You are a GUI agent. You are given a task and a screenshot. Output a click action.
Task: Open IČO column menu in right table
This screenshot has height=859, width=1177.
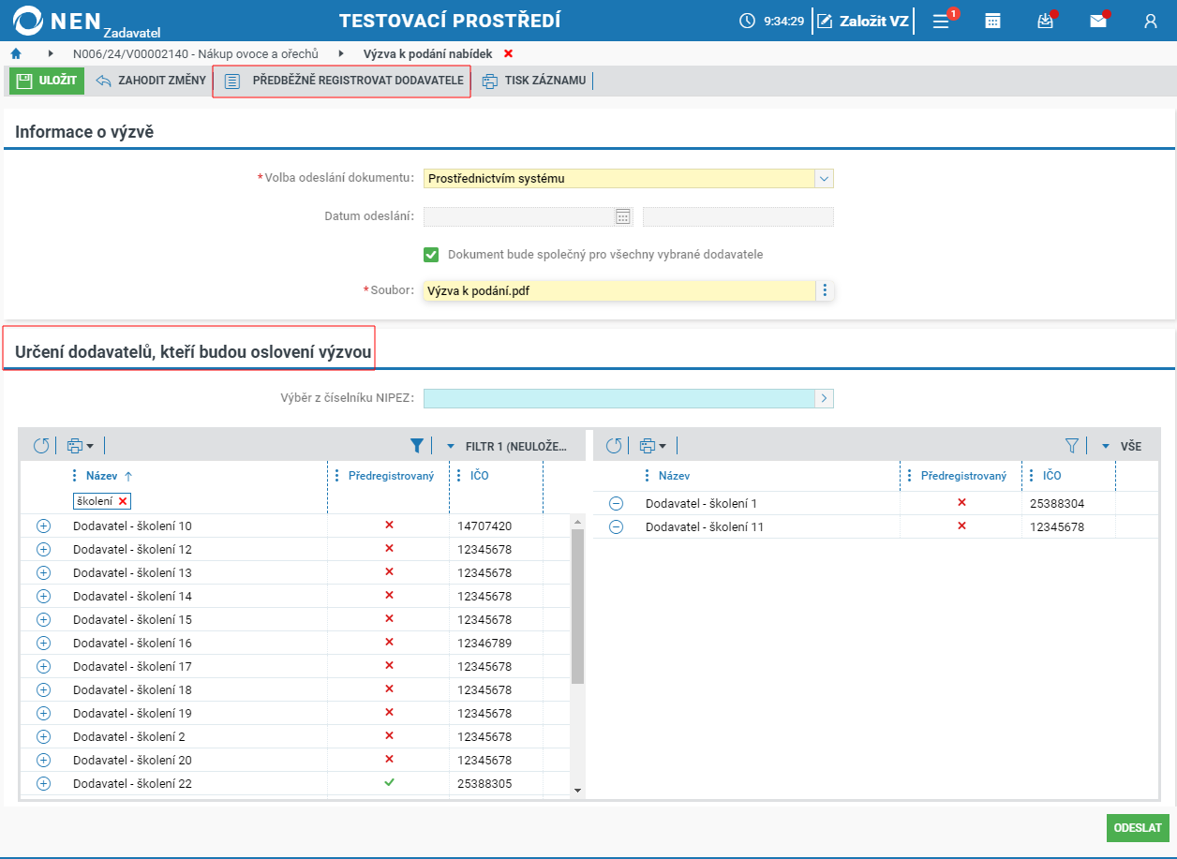click(x=1032, y=476)
